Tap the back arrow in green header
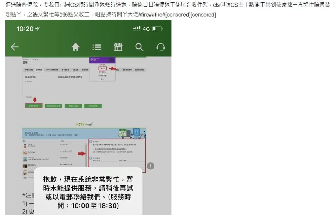The height and width of the screenshot is (215, 335). (x=15, y=47)
